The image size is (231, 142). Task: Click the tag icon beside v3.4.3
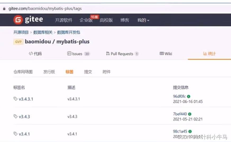pos(15,116)
